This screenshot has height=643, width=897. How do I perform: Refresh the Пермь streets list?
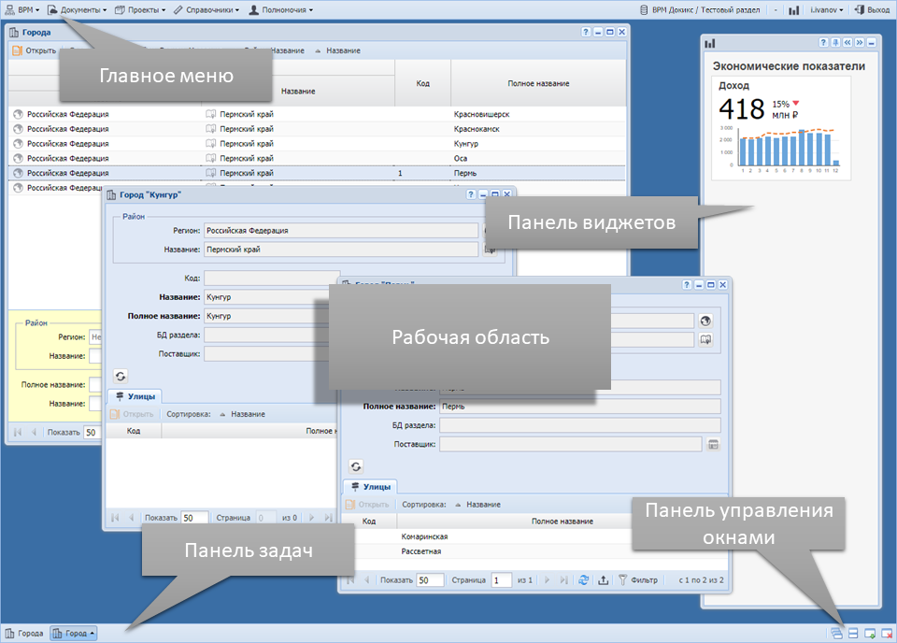coord(583,580)
